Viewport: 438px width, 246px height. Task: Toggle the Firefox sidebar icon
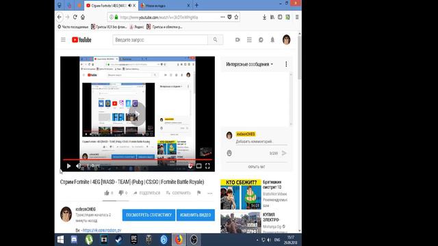[x=280, y=17]
